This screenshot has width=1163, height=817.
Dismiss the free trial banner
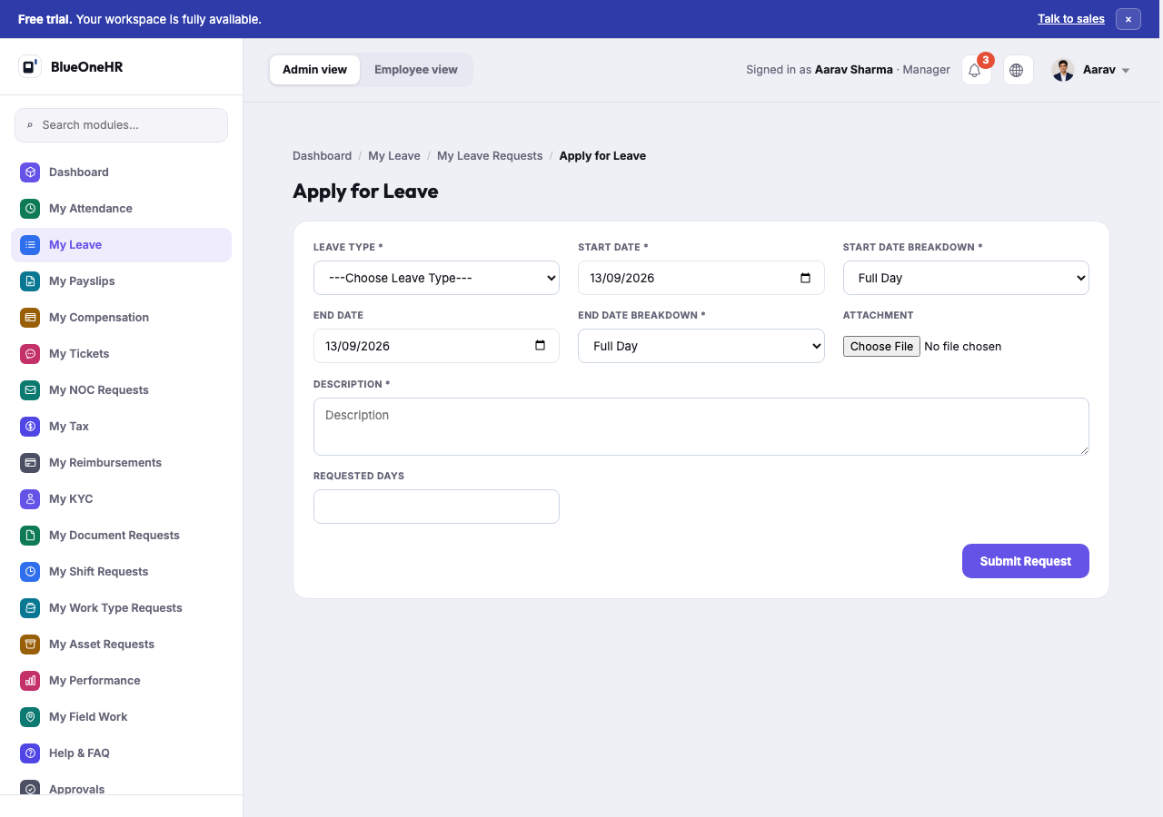coord(1128,19)
